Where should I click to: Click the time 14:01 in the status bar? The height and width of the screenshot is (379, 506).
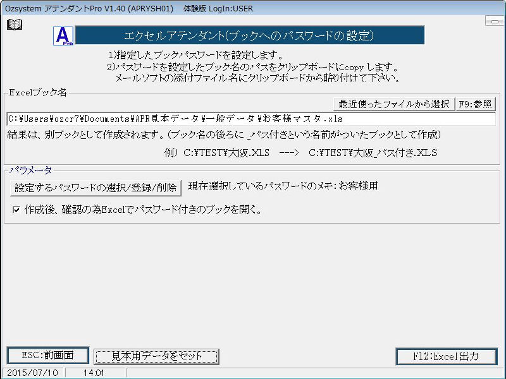pyautogui.click(x=94, y=373)
